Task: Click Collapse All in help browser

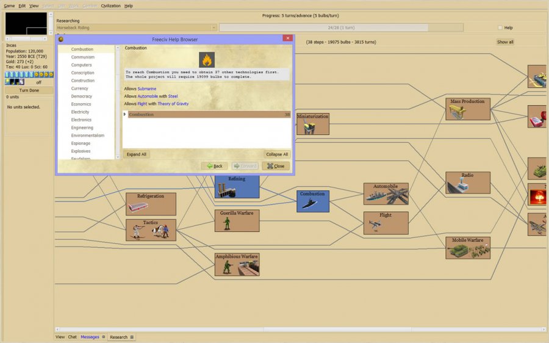Action: tap(276, 154)
